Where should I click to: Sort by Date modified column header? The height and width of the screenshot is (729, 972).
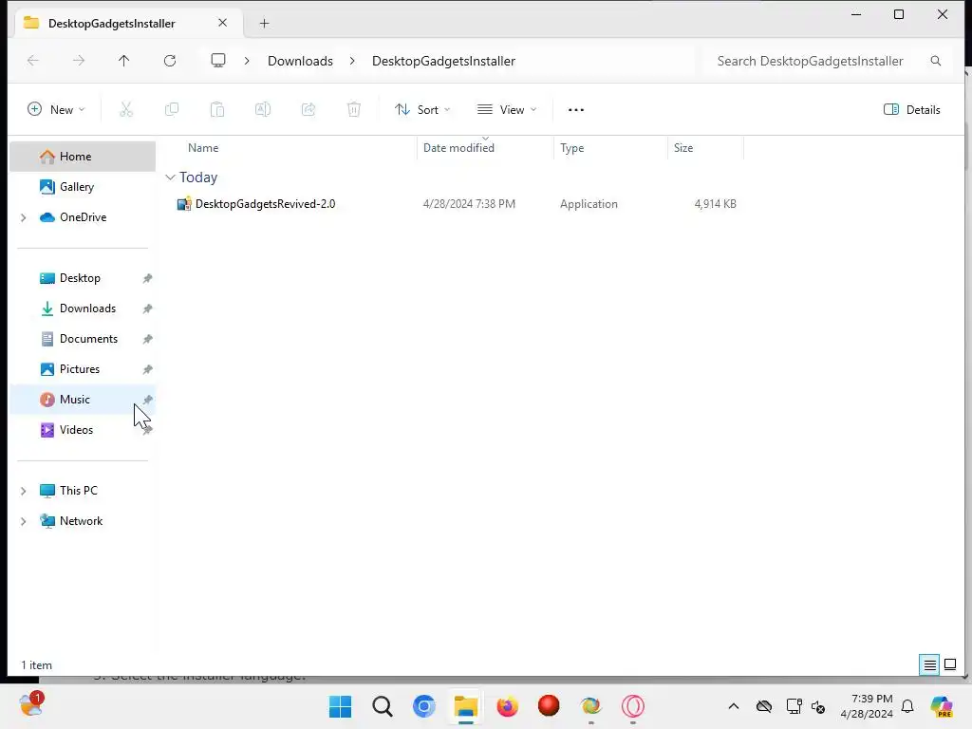click(x=458, y=147)
